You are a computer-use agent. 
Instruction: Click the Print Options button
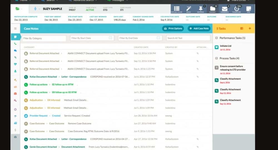point(173,28)
